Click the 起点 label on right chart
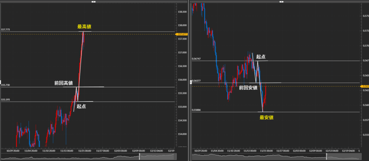Image resolution: width=369 pixels, height=161 pixels. pos(261,56)
